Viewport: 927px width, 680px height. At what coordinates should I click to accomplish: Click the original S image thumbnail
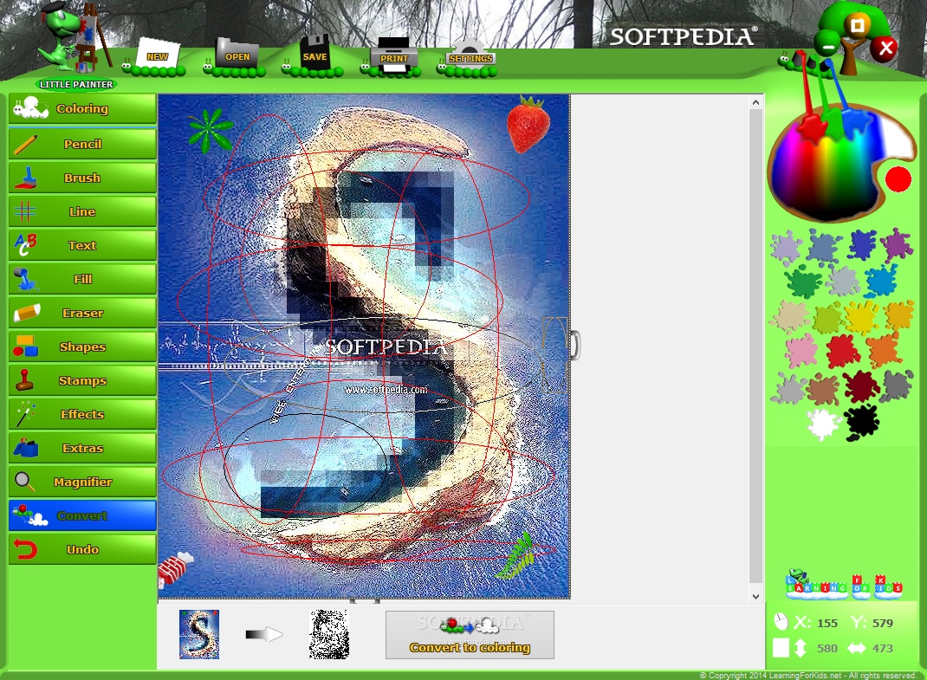pyautogui.click(x=199, y=634)
